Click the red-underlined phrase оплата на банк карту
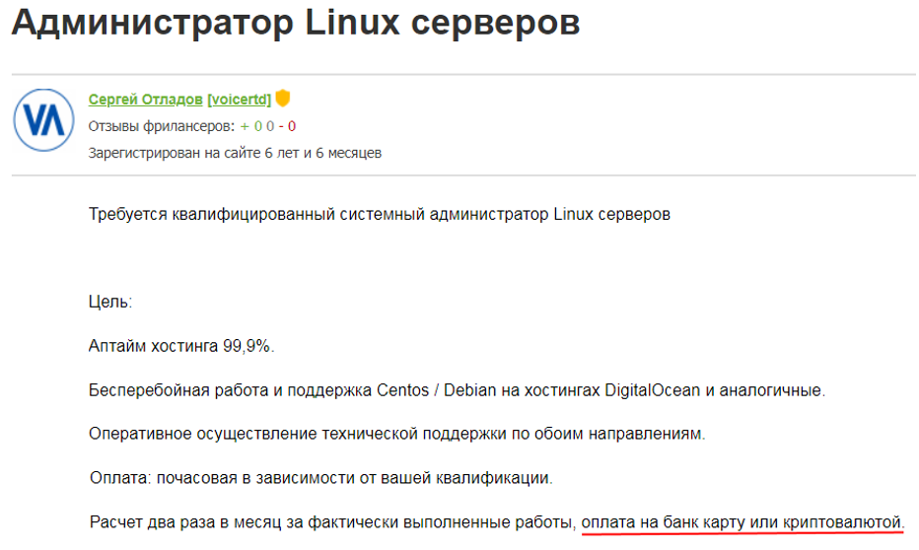919x550 pixels. [663, 521]
